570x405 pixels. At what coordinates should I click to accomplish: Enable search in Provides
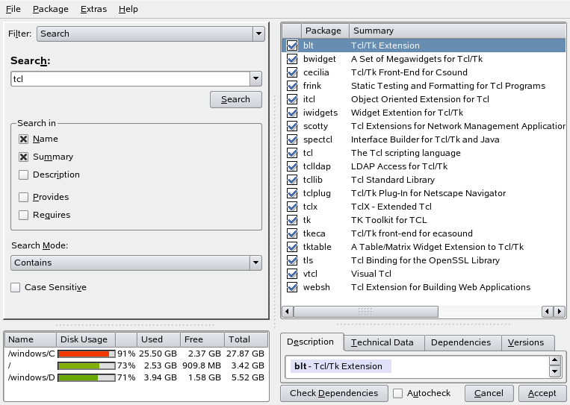(24, 197)
